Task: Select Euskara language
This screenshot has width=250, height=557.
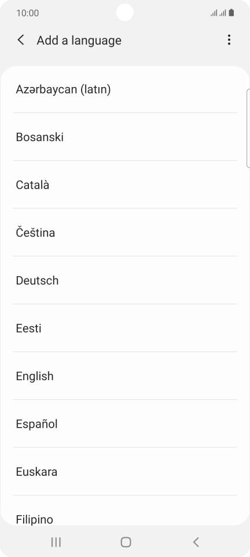Action: 125,472
